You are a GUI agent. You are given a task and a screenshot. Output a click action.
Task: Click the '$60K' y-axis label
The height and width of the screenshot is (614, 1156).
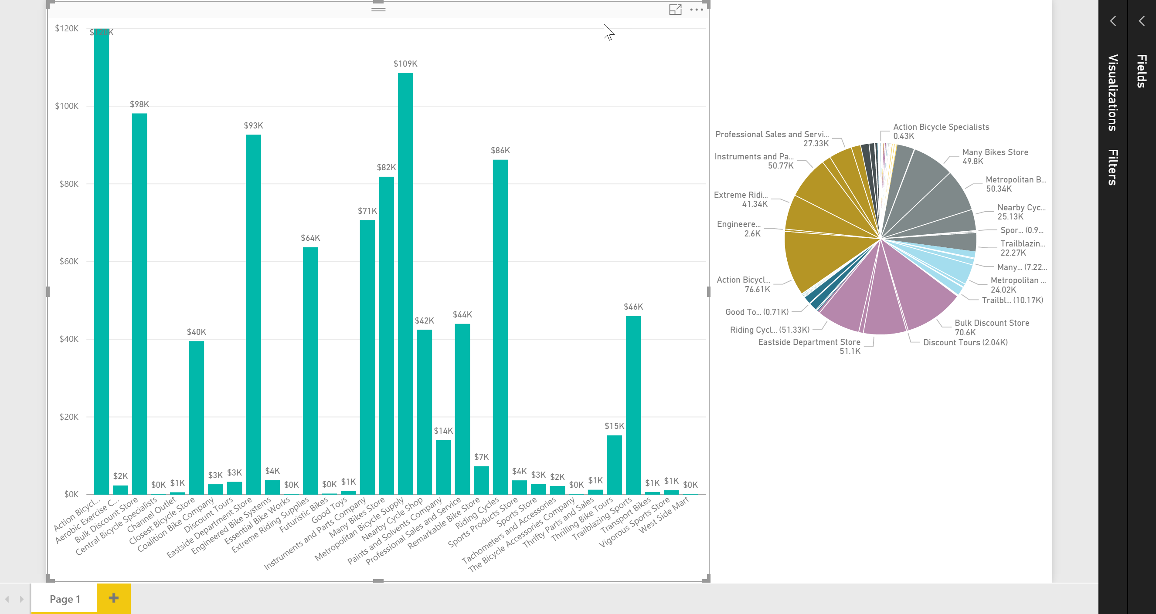point(69,261)
